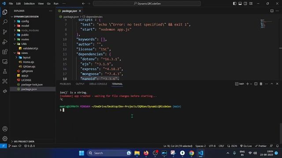
Task: Open the Edit menu
Action: (x=19, y=4)
